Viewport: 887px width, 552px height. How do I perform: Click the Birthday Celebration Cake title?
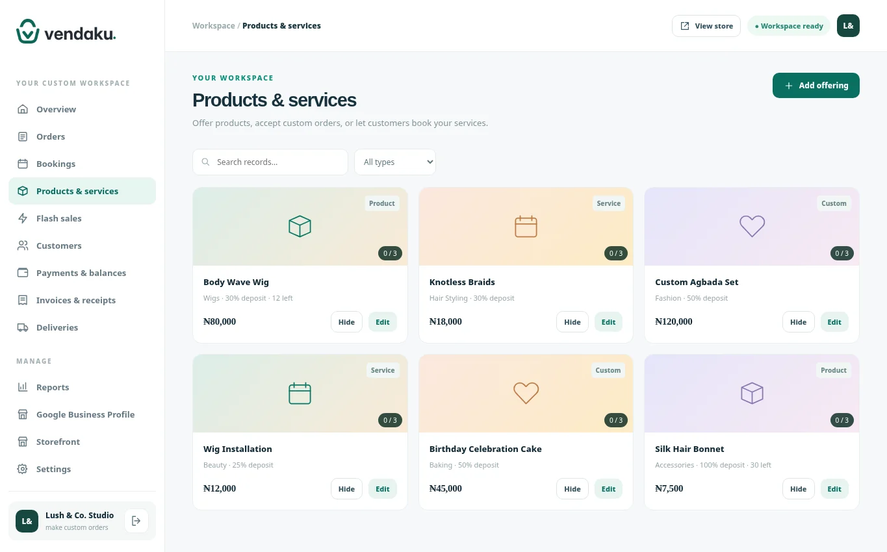pyautogui.click(x=485, y=449)
